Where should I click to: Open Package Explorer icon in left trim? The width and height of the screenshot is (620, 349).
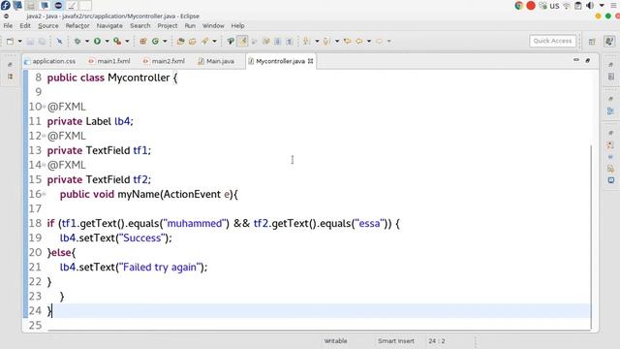(x=11, y=77)
